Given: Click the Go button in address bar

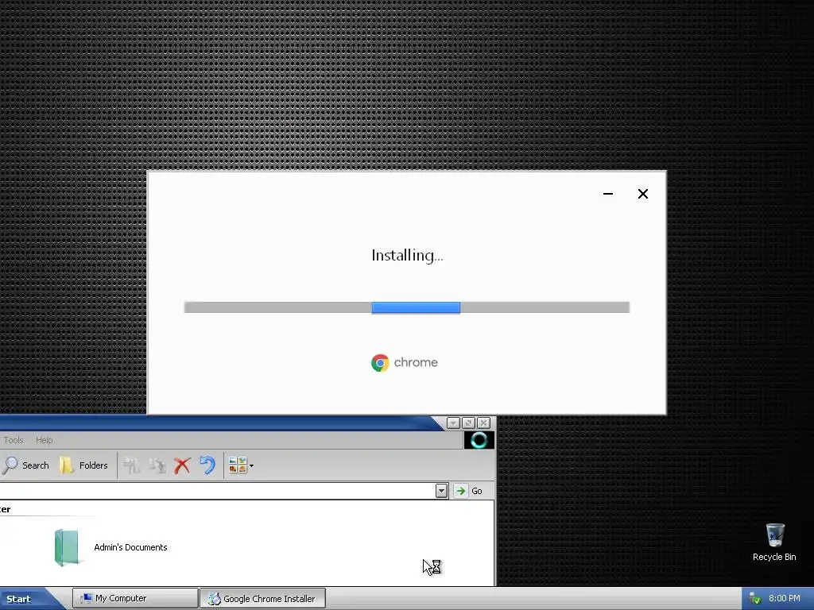Looking at the screenshot, I should pyautogui.click(x=469, y=491).
